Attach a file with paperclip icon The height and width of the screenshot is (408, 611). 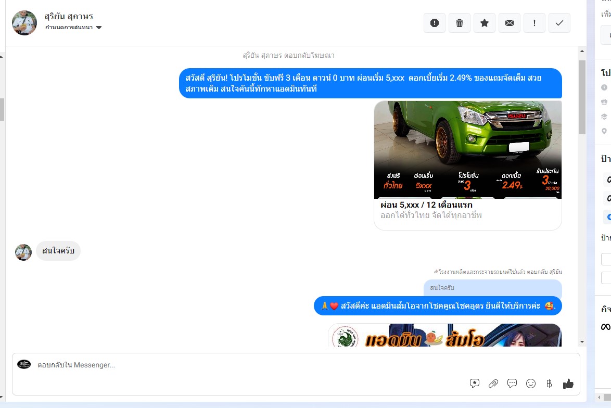493,384
